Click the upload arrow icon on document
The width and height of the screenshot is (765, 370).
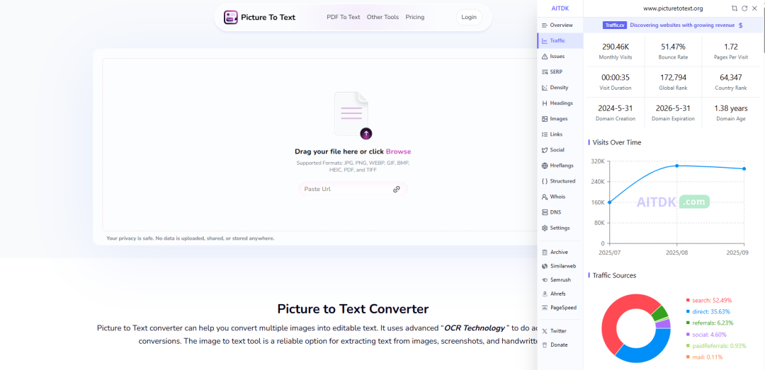point(366,133)
